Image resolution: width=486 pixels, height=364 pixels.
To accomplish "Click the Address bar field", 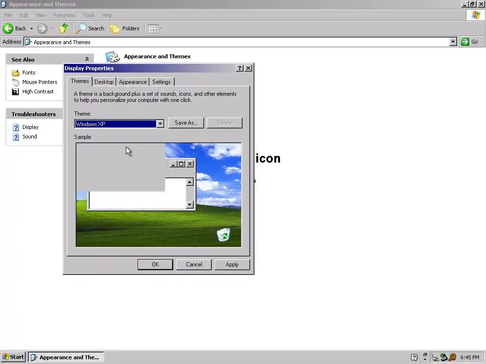I will [x=240, y=42].
